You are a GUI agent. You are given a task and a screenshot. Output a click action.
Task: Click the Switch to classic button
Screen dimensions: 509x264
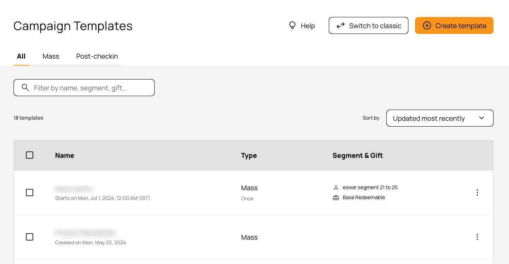(369, 25)
